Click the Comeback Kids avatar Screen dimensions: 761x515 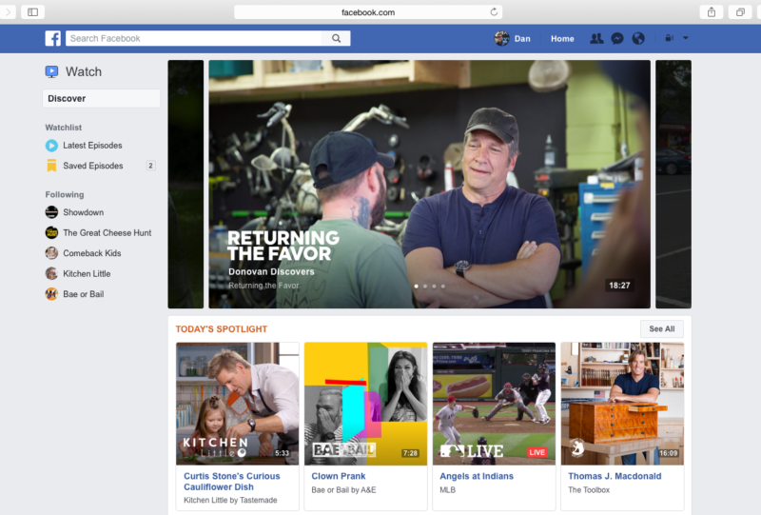(51, 253)
